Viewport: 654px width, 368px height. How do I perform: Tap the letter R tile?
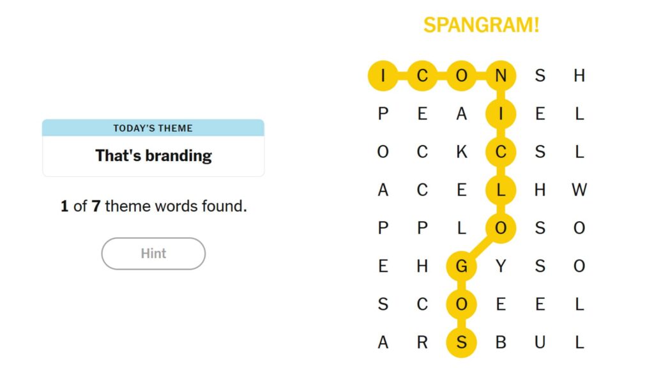422,342
